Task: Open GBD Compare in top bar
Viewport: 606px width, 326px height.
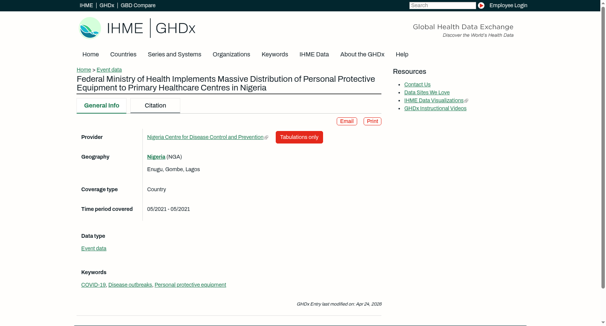Action: [x=138, y=5]
